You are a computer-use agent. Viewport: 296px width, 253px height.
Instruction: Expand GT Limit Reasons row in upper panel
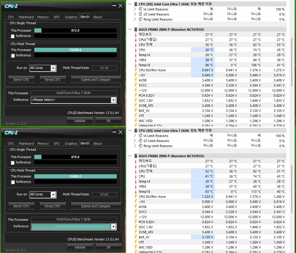pos(135,14)
